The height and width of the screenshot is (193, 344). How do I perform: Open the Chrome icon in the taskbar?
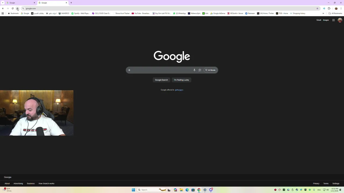coord(199,190)
